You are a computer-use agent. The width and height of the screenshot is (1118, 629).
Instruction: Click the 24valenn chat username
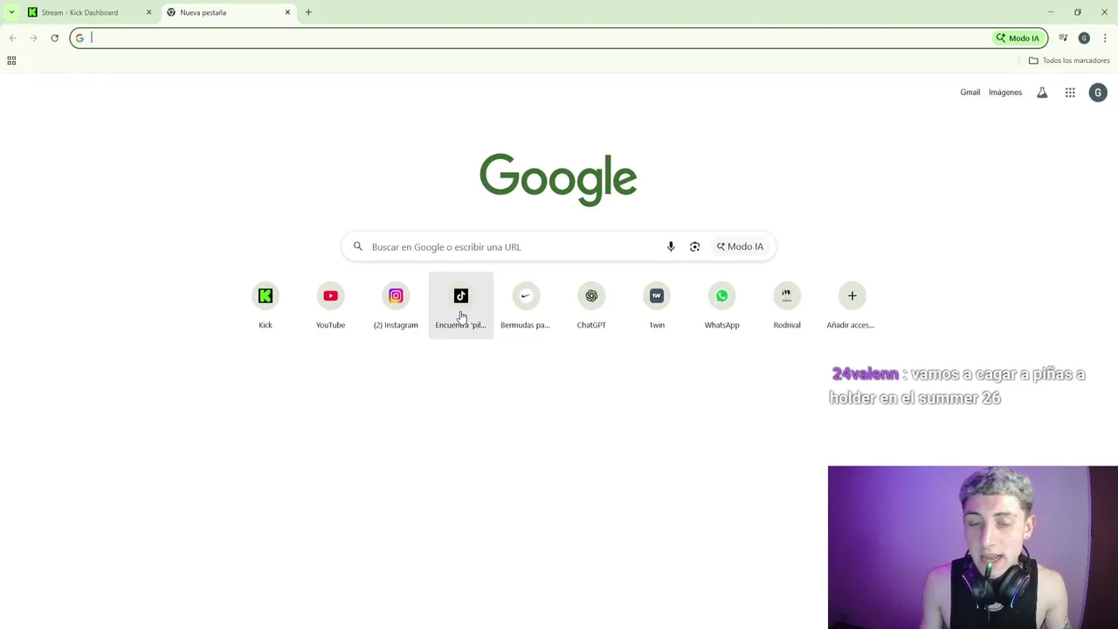point(865,374)
